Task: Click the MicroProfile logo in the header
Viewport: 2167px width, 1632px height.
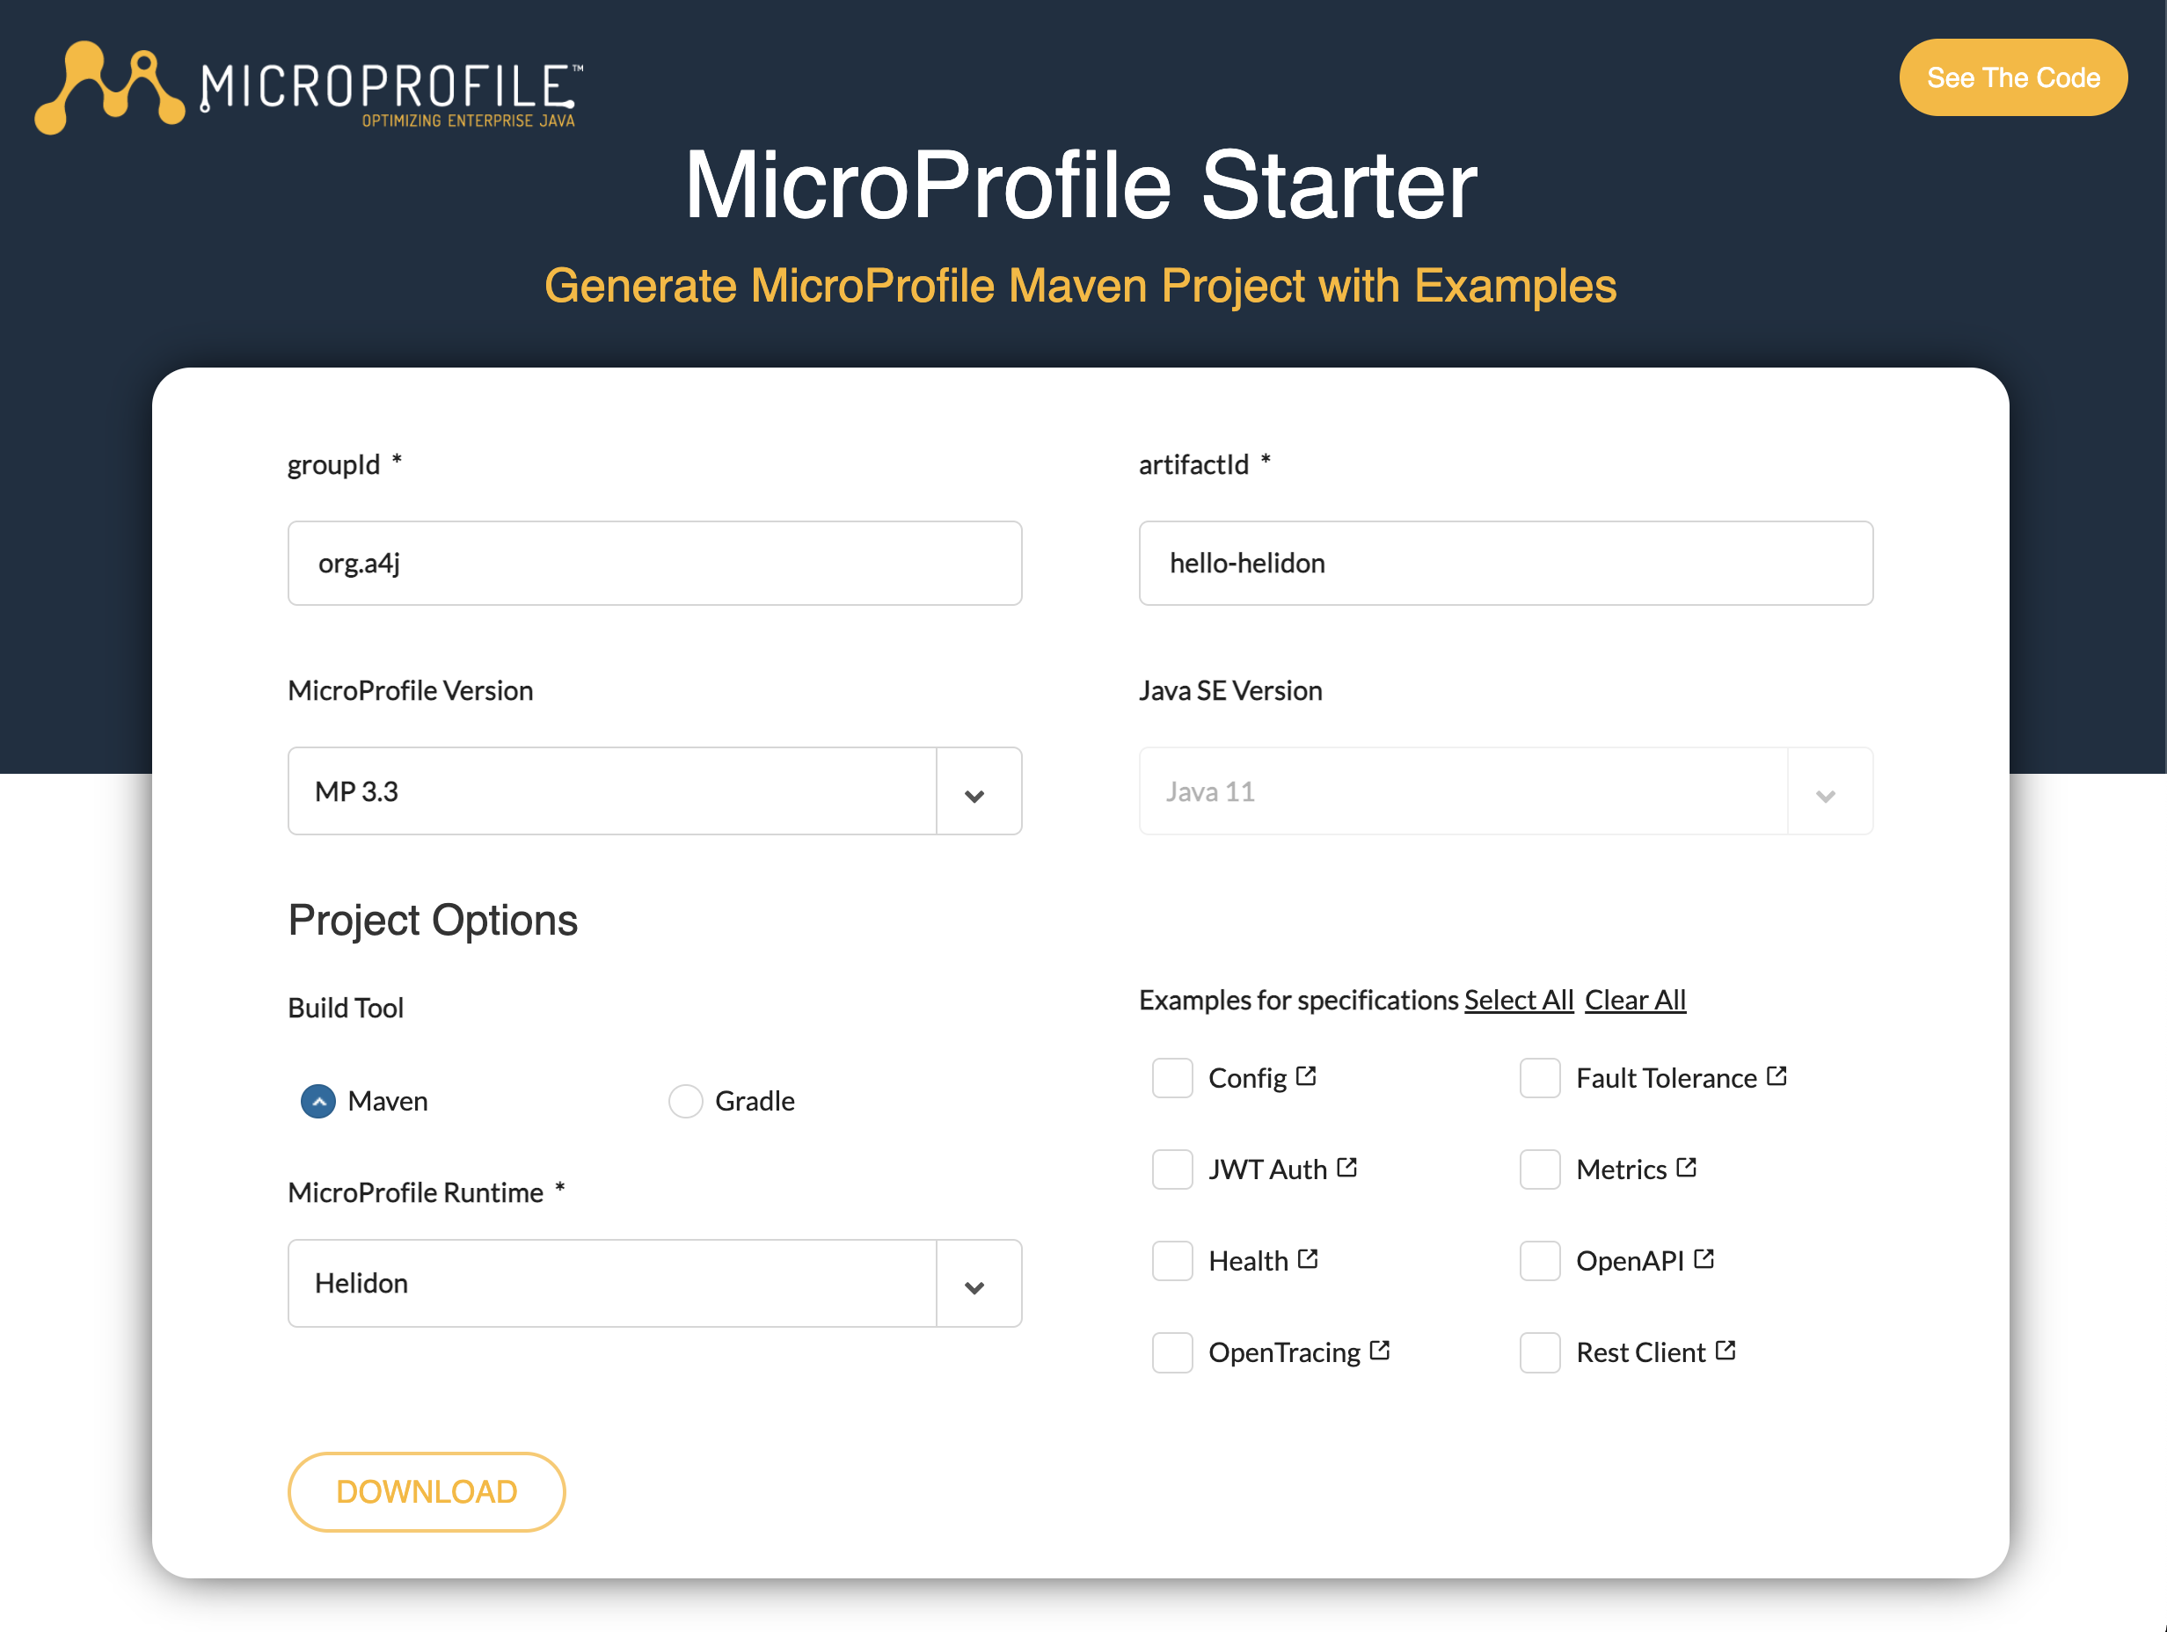Action: [313, 88]
